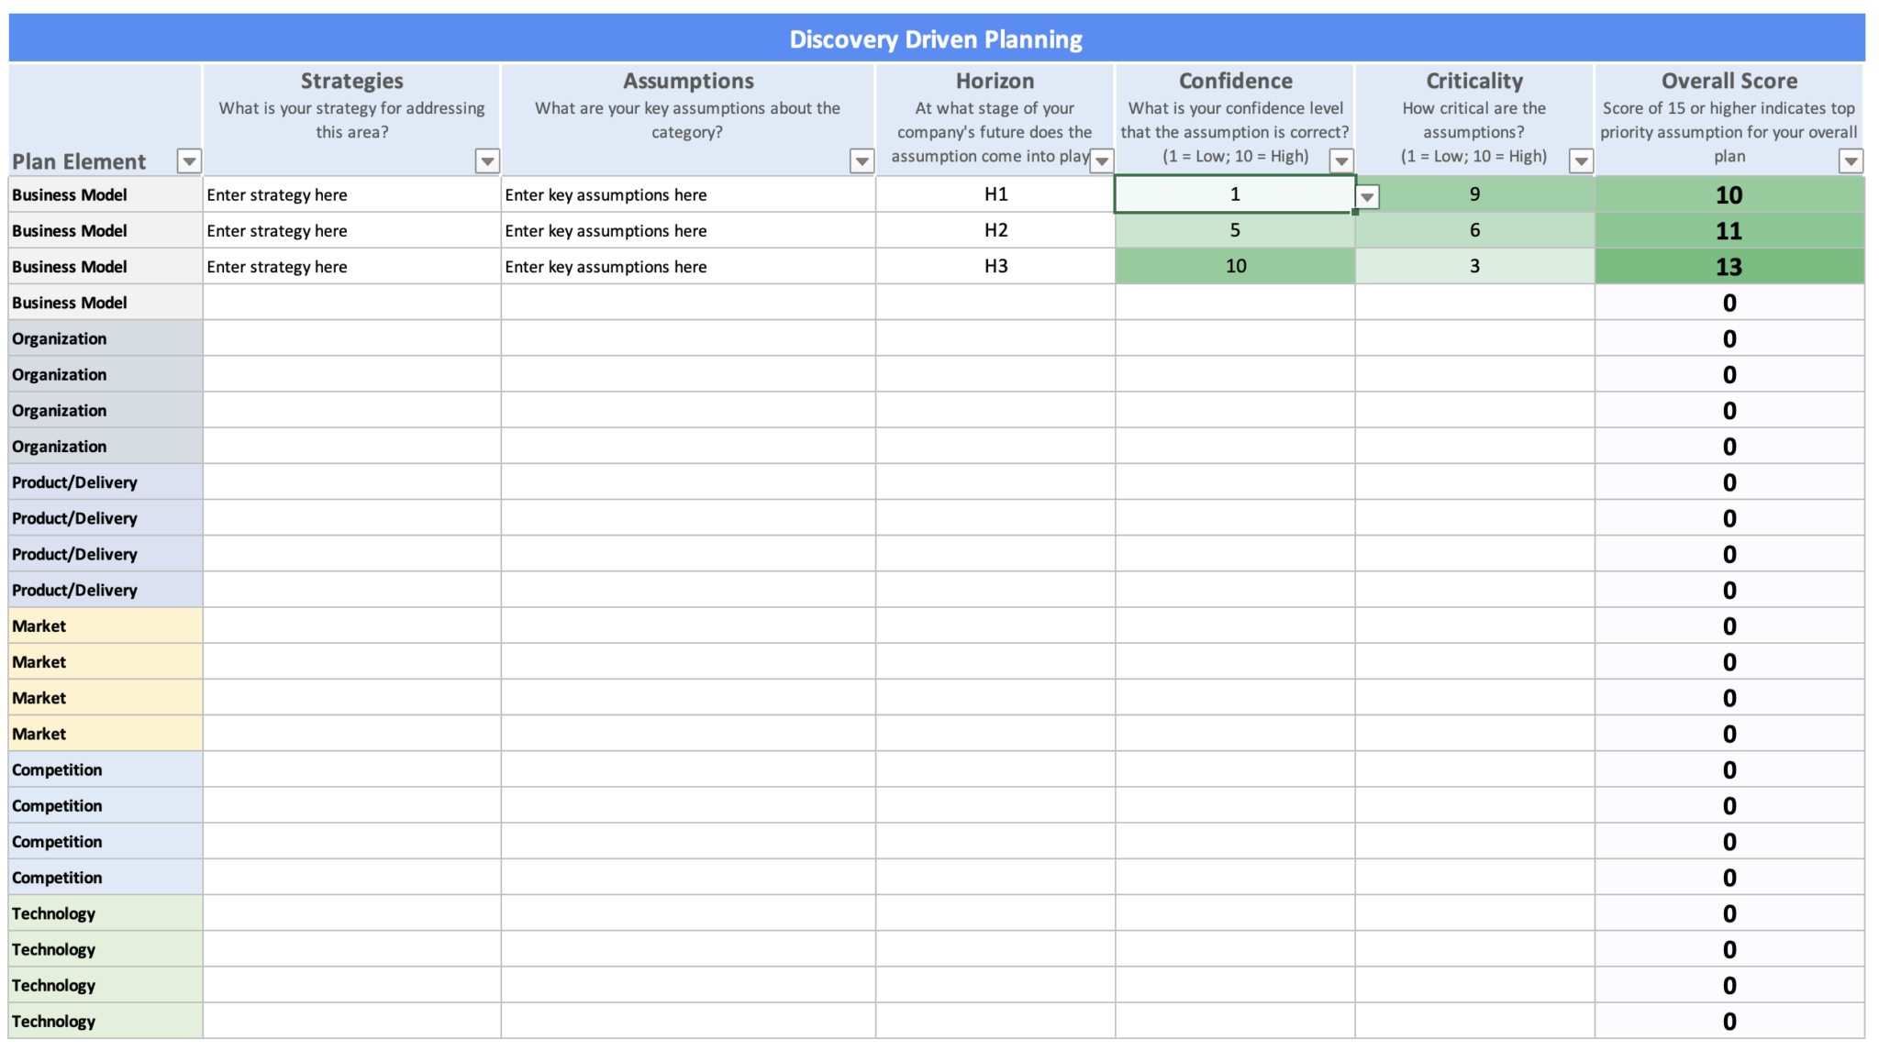
Task: Open the Plan Element filter dropdown
Action: point(189,160)
